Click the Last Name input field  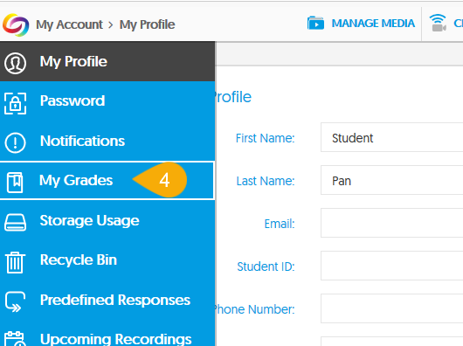click(392, 180)
